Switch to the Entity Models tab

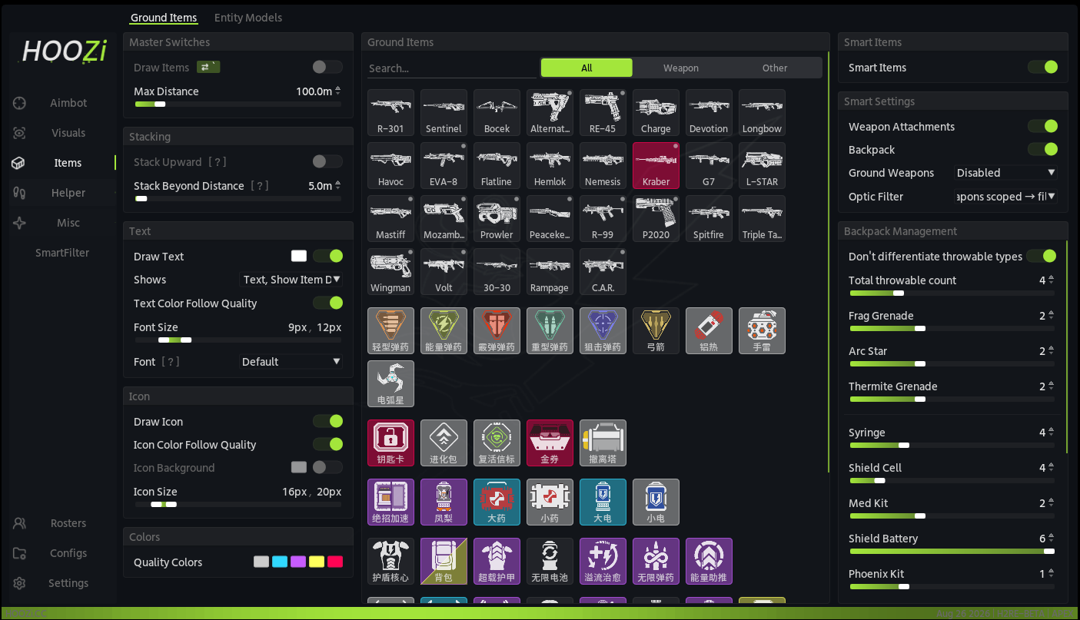(x=248, y=18)
